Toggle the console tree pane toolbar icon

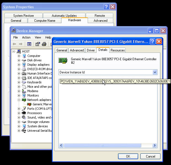click(29, 44)
